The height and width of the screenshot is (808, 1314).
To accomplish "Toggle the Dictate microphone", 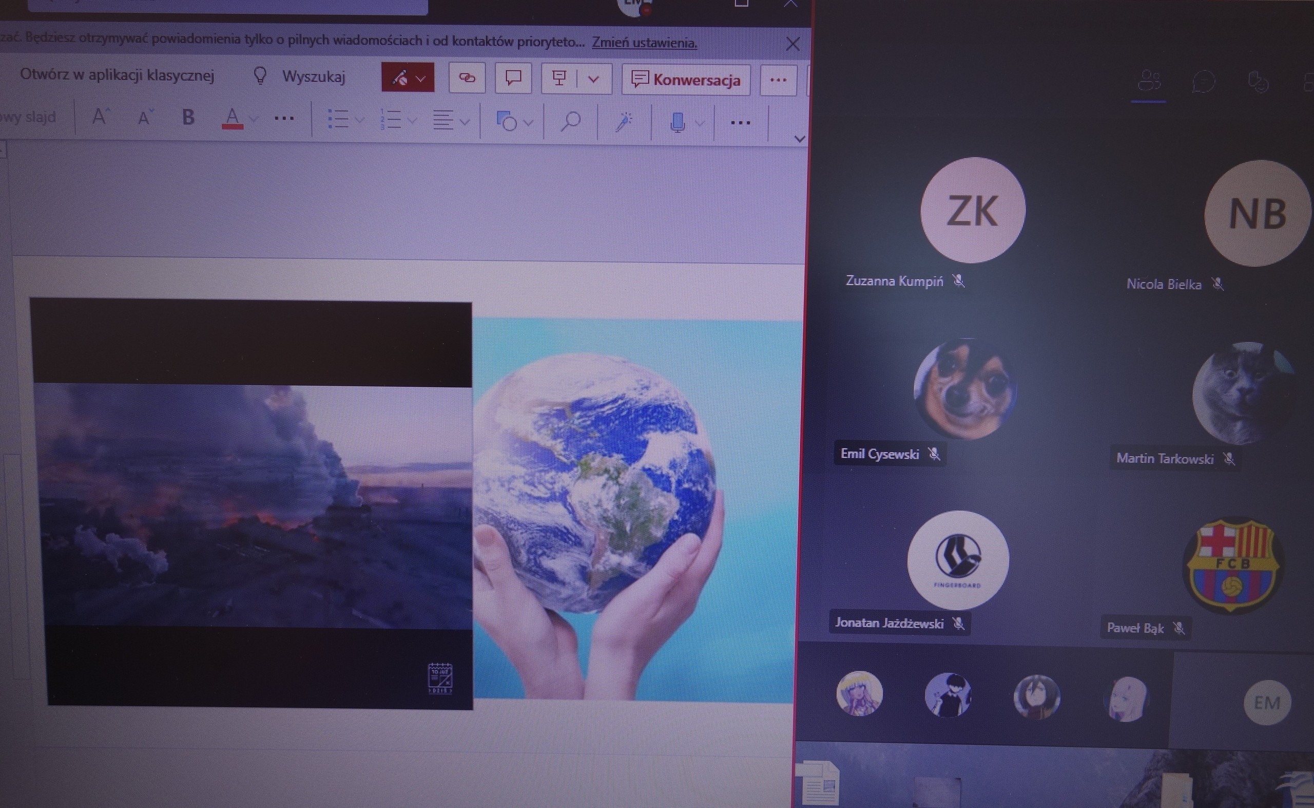I will (x=677, y=122).
